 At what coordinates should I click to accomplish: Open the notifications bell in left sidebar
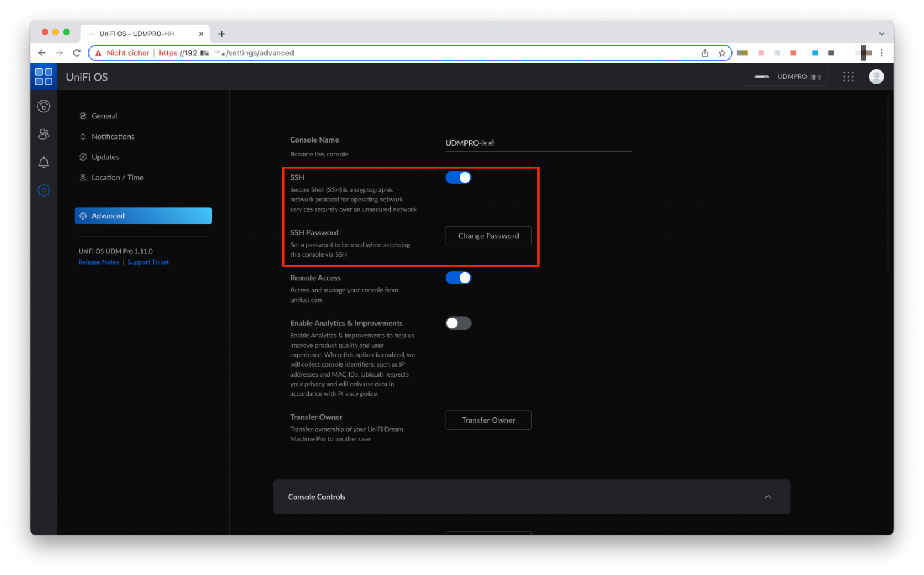(x=43, y=162)
